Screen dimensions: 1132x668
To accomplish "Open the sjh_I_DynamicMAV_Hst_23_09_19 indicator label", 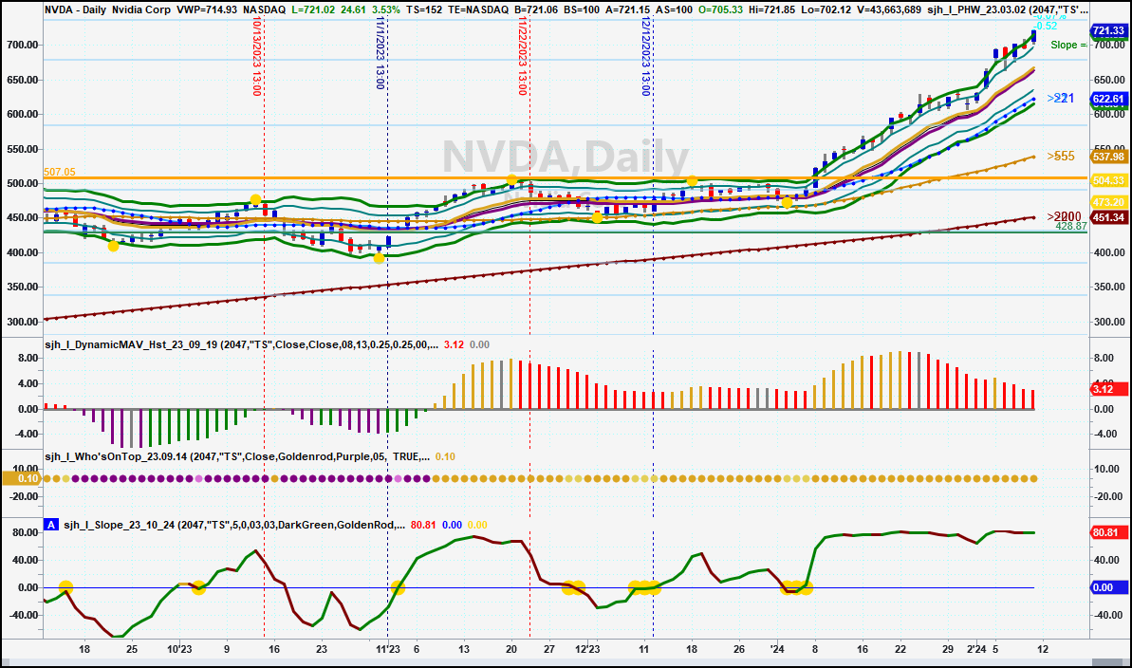I will pyautogui.click(x=241, y=344).
